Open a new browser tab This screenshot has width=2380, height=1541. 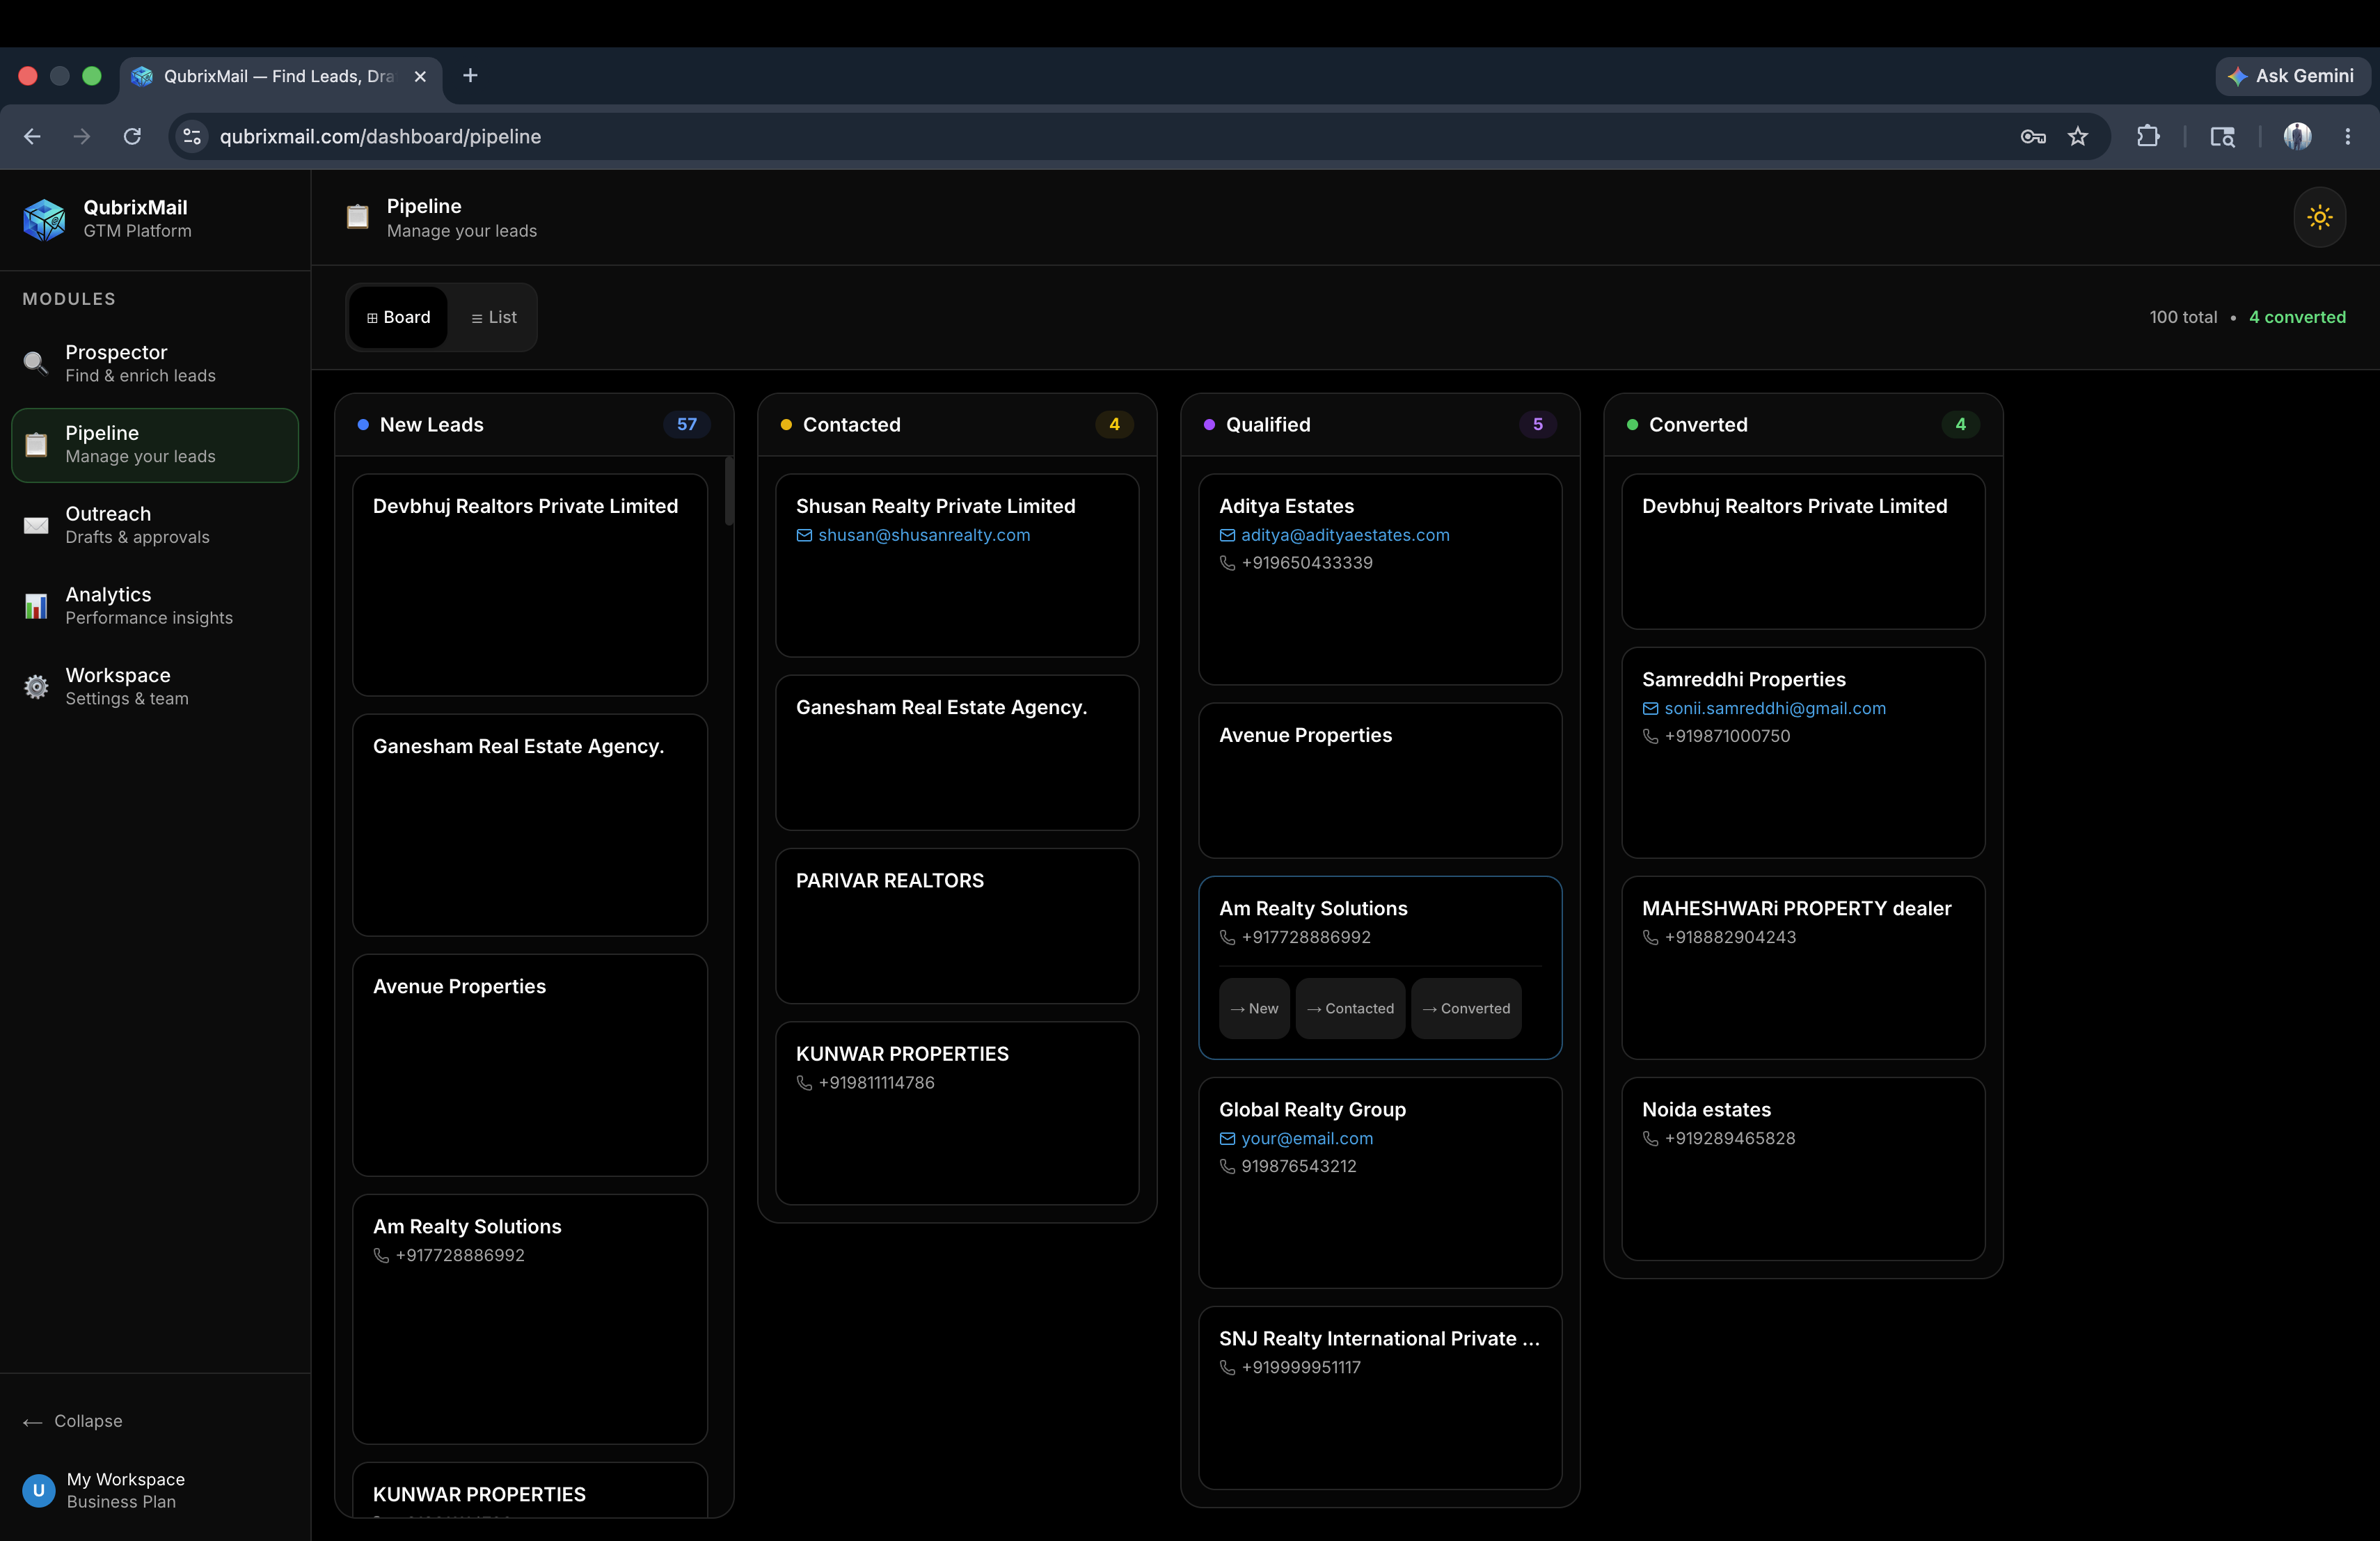tap(470, 76)
